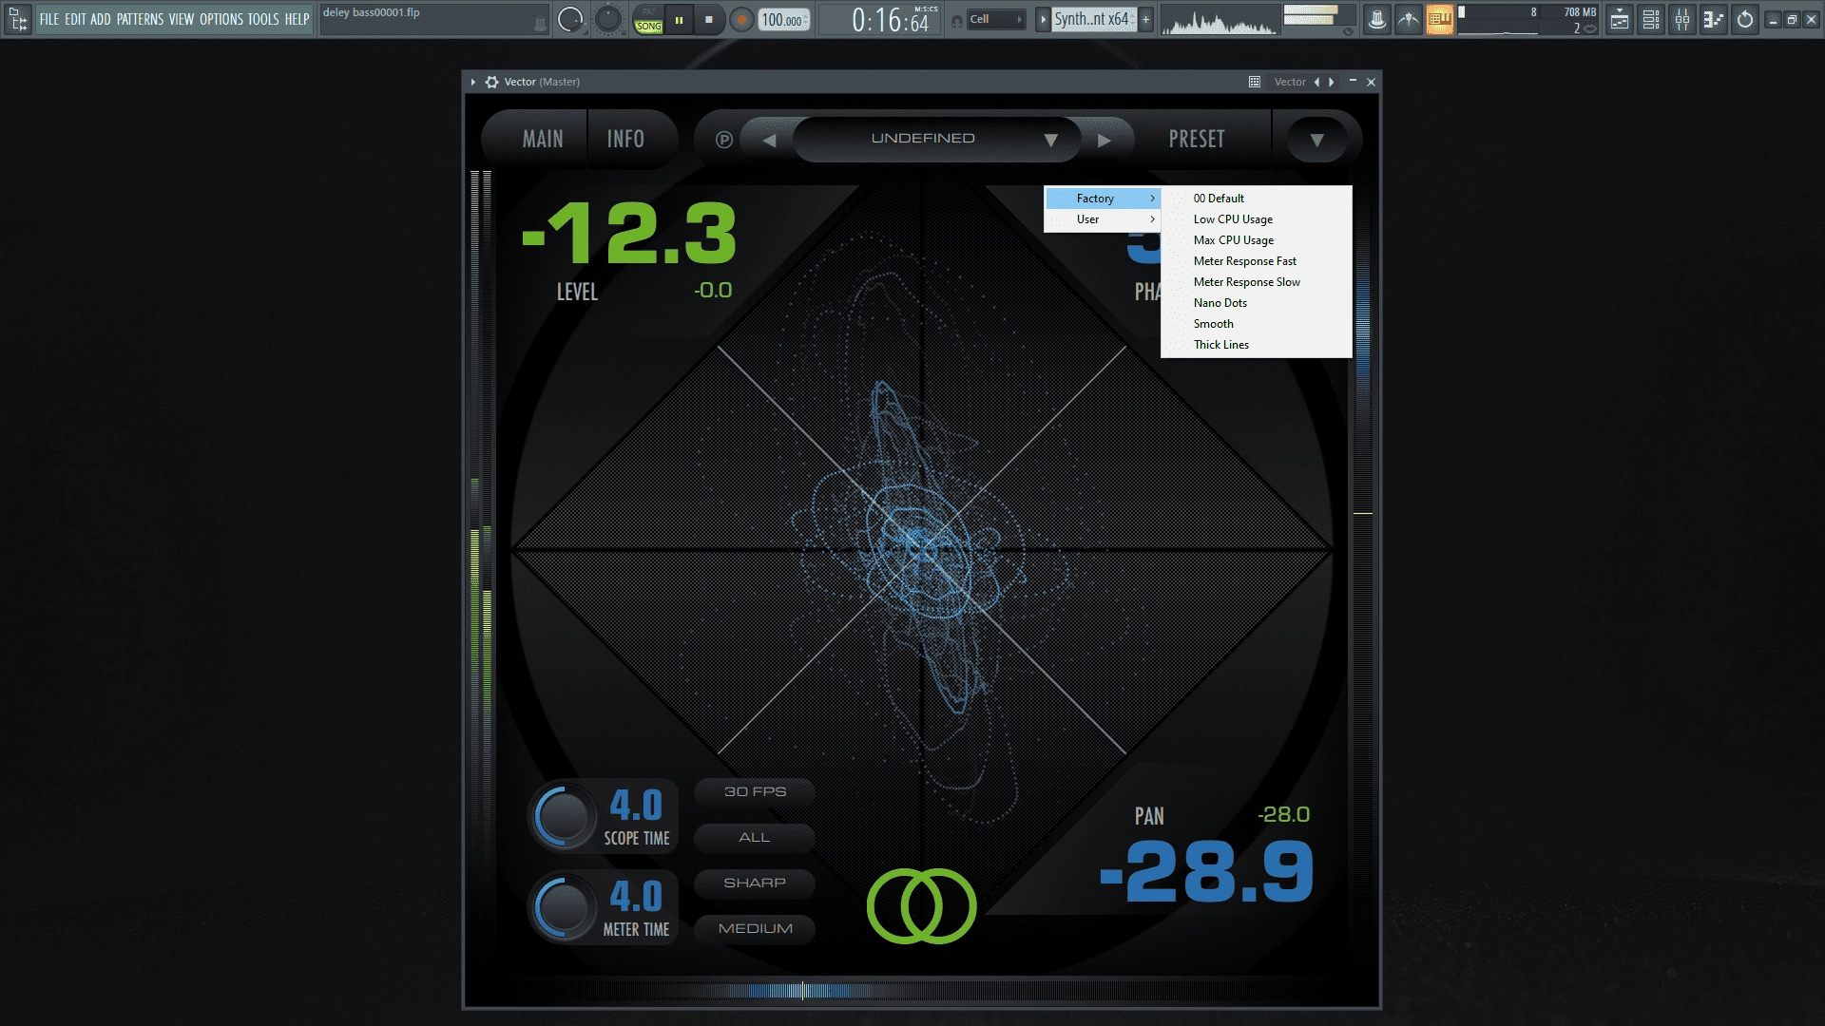
Task: Select the Smooth preset
Action: 1257,324
